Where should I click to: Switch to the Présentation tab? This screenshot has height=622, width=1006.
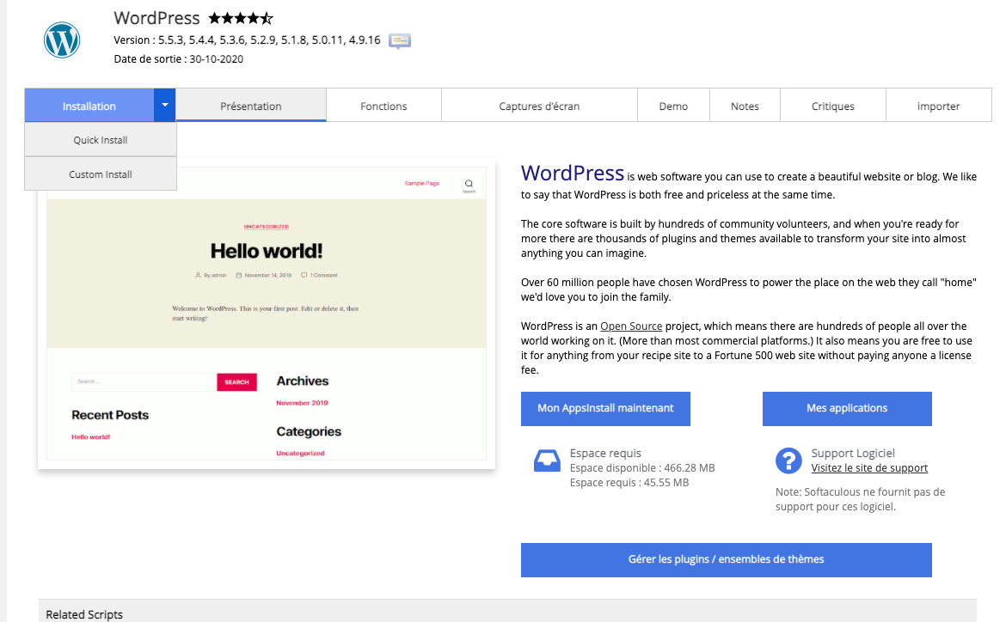251,106
